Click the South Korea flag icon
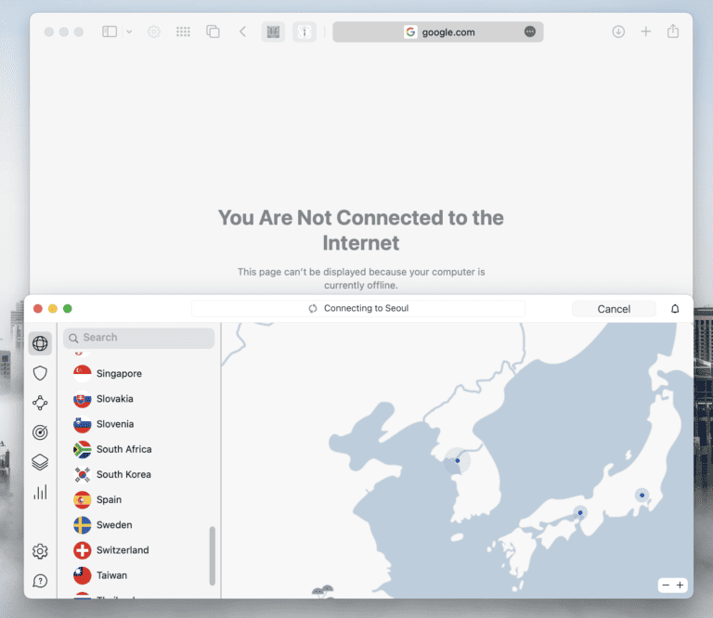 [83, 474]
